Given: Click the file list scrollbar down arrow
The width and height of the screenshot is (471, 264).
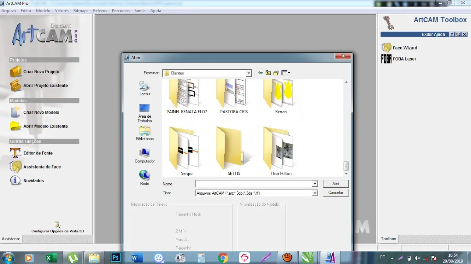Looking at the screenshot, I should 346,174.
